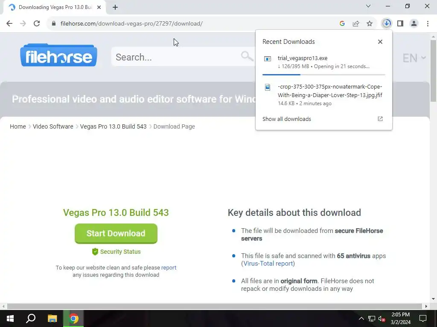Viewport: 437px width, 327px height.
Task: Click the muted volume tray icon
Action: coord(382,318)
